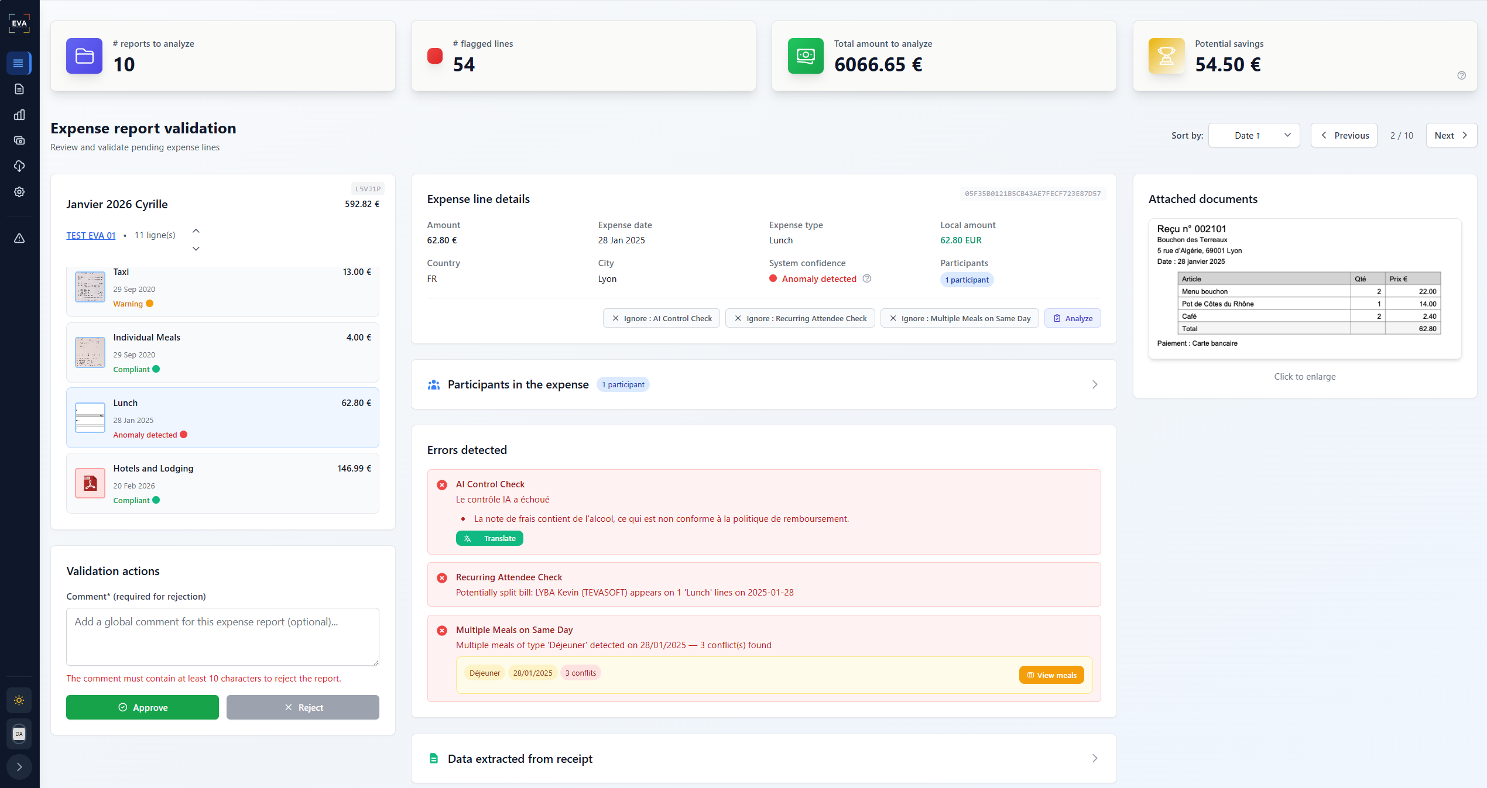Select the Individual Meals expense line
1487x788 pixels.
(x=222, y=352)
